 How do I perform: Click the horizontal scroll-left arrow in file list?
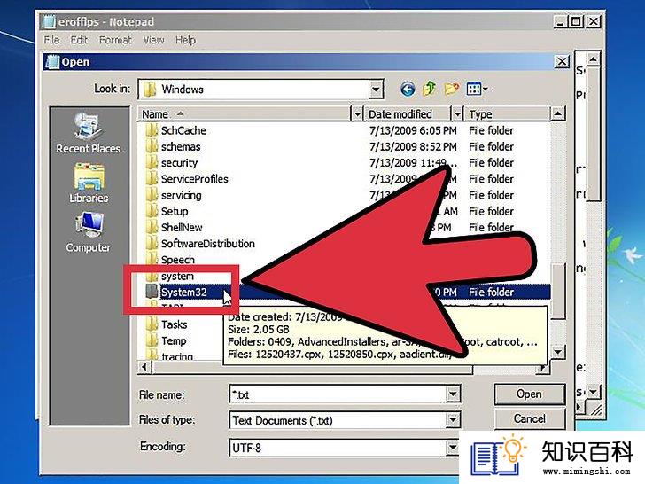click(144, 366)
